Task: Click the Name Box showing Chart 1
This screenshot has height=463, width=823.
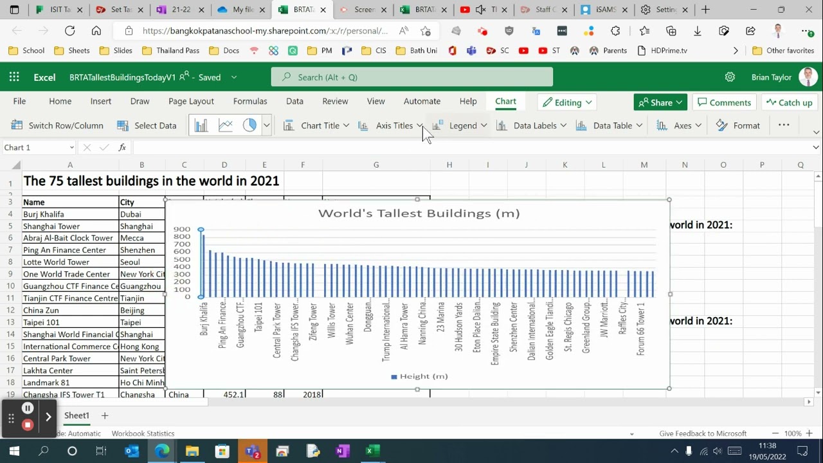Action: point(39,147)
